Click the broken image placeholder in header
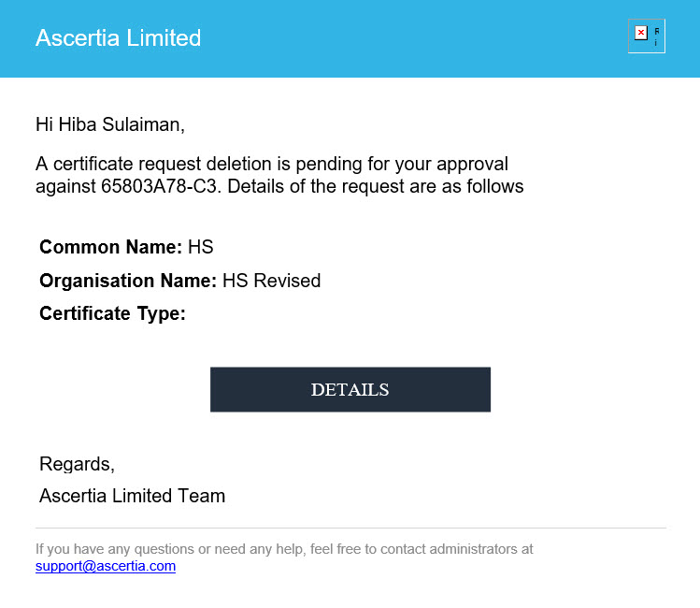This screenshot has height=608, width=700. click(x=647, y=36)
